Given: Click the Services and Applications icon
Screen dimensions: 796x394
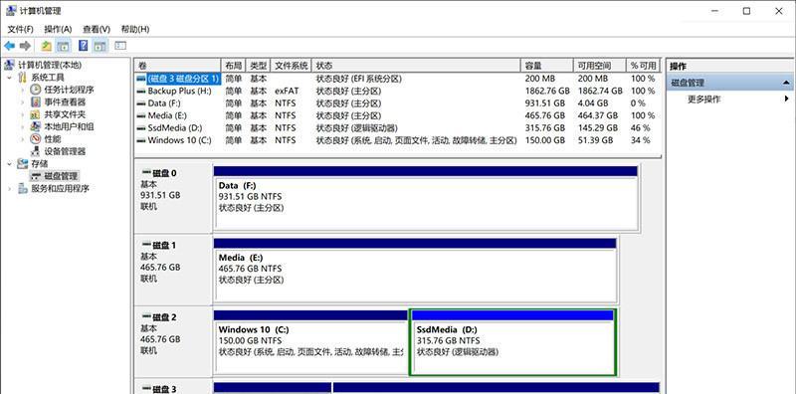Looking at the screenshot, I should tap(22, 188).
